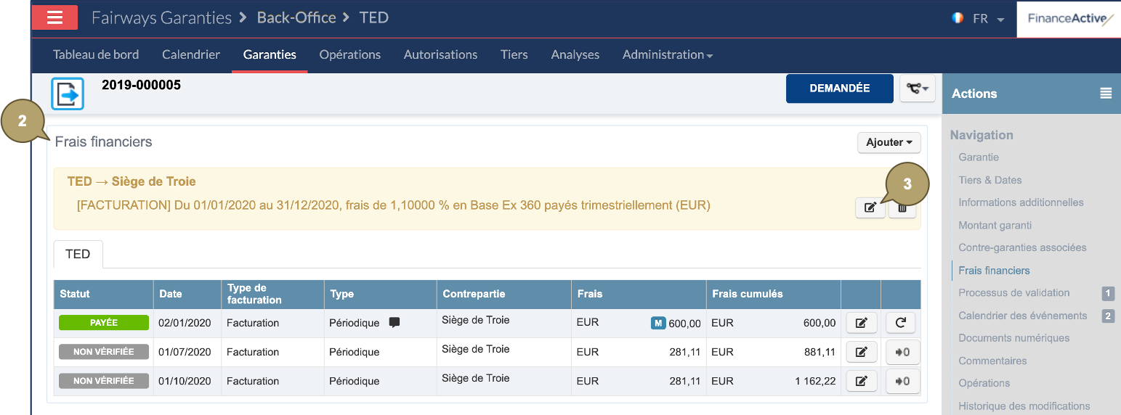
Task: Click badge 2 next to Calendrier des événements
Action: pyautogui.click(x=1108, y=316)
